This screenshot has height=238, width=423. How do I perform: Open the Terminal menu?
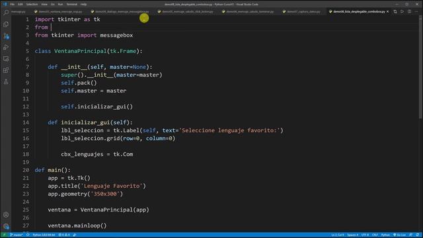(72, 5)
